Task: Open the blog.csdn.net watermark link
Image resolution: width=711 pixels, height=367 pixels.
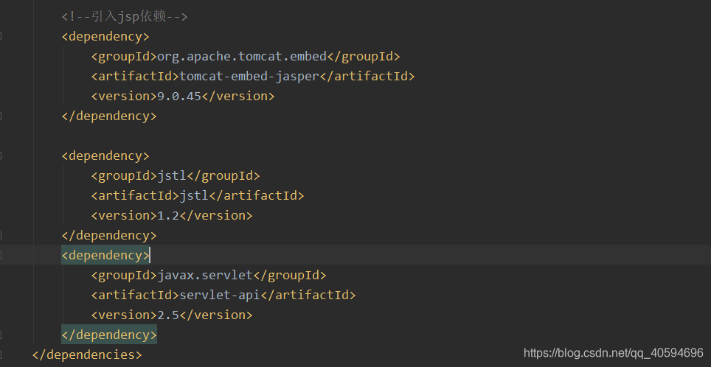Action: click(614, 353)
